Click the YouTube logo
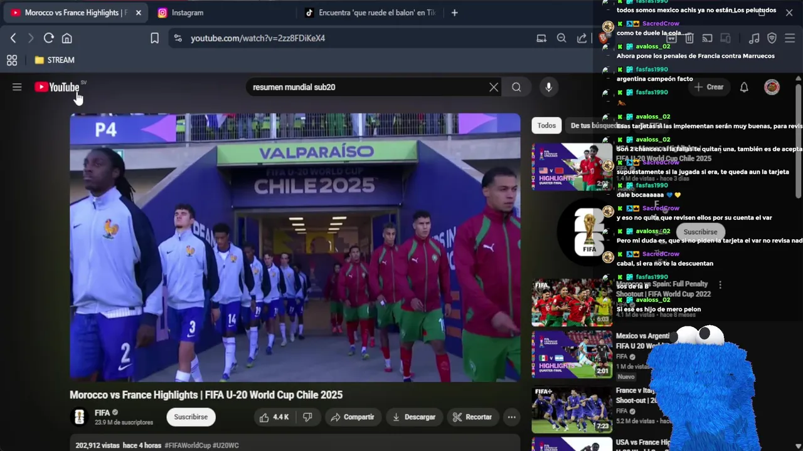The image size is (803, 451). tap(57, 87)
